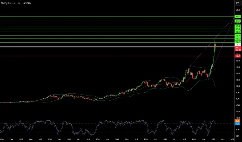The height and width of the screenshot is (142, 242).
Task: Select the 481.40 green price label
Action: click(x=238, y=29)
